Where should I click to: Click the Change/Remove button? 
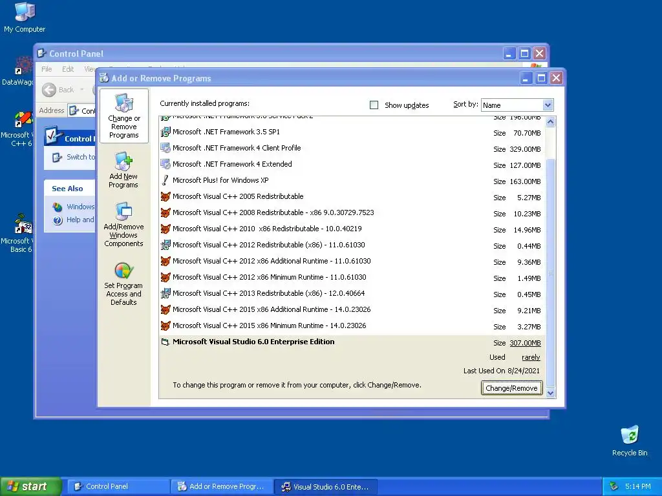(x=511, y=388)
